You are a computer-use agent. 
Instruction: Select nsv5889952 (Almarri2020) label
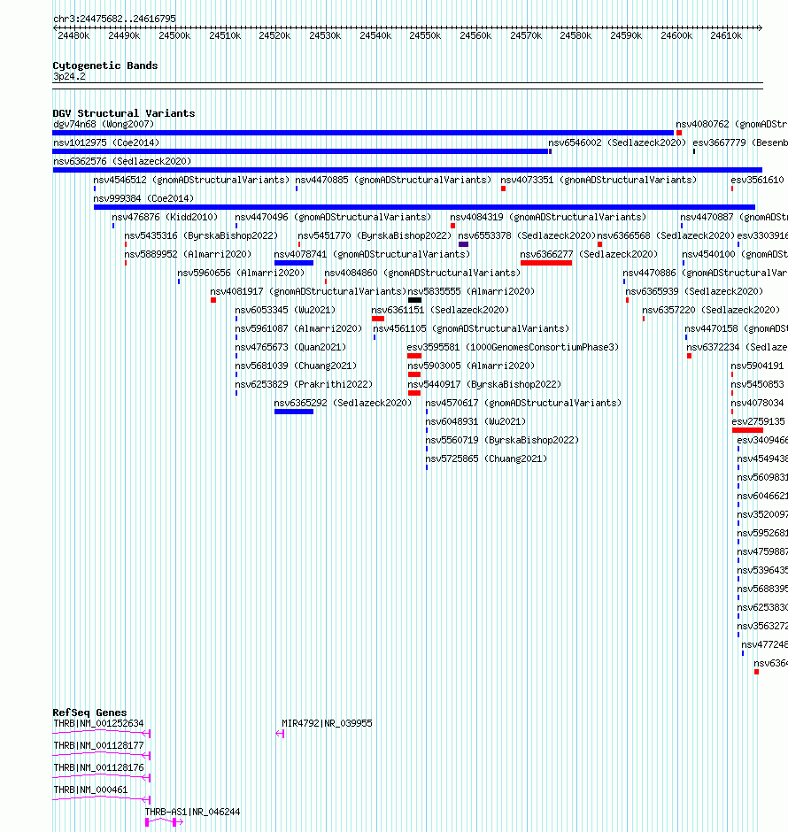click(188, 254)
